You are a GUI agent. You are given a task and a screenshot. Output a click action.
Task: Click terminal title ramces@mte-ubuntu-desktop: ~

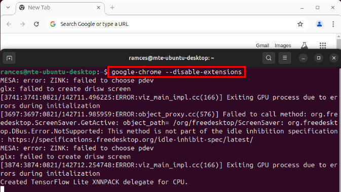171,58
